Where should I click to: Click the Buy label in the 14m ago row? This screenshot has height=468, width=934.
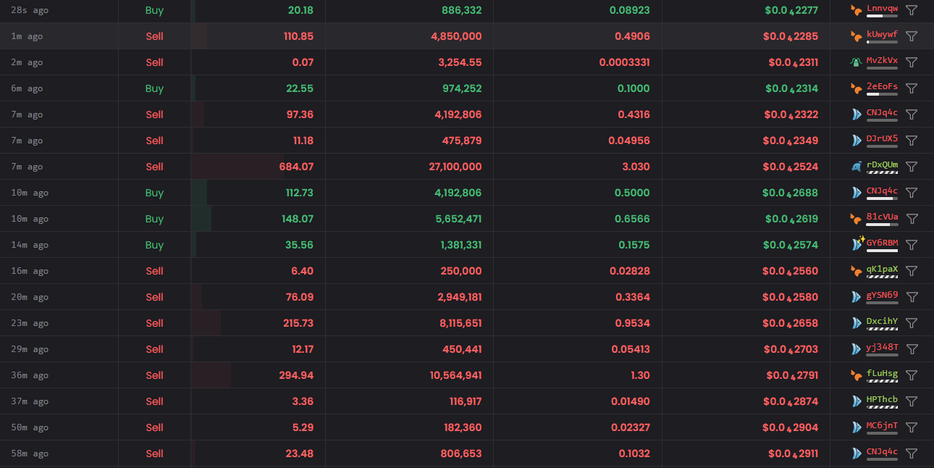click(x=154, y=245)
